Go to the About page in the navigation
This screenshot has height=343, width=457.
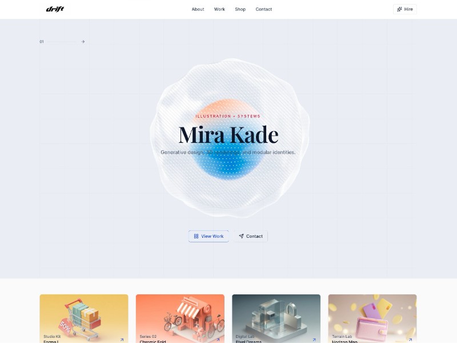click(x=198, y=9)
